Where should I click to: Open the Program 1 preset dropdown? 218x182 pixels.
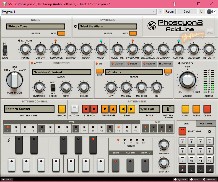(x=79, y=12)
